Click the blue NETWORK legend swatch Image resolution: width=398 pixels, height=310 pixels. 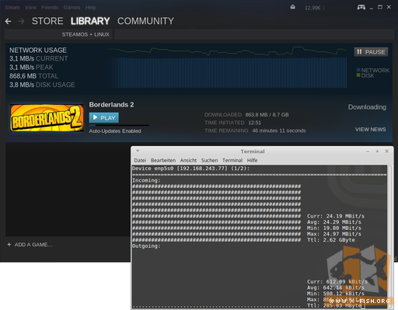pyautogui.click(x=358, y=70)
